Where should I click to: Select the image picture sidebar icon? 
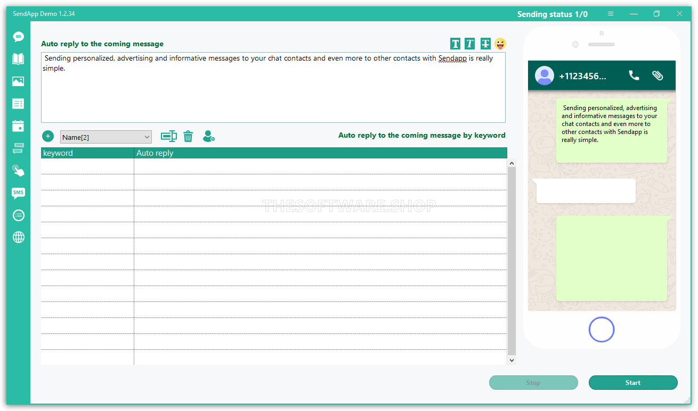(19, 81)
